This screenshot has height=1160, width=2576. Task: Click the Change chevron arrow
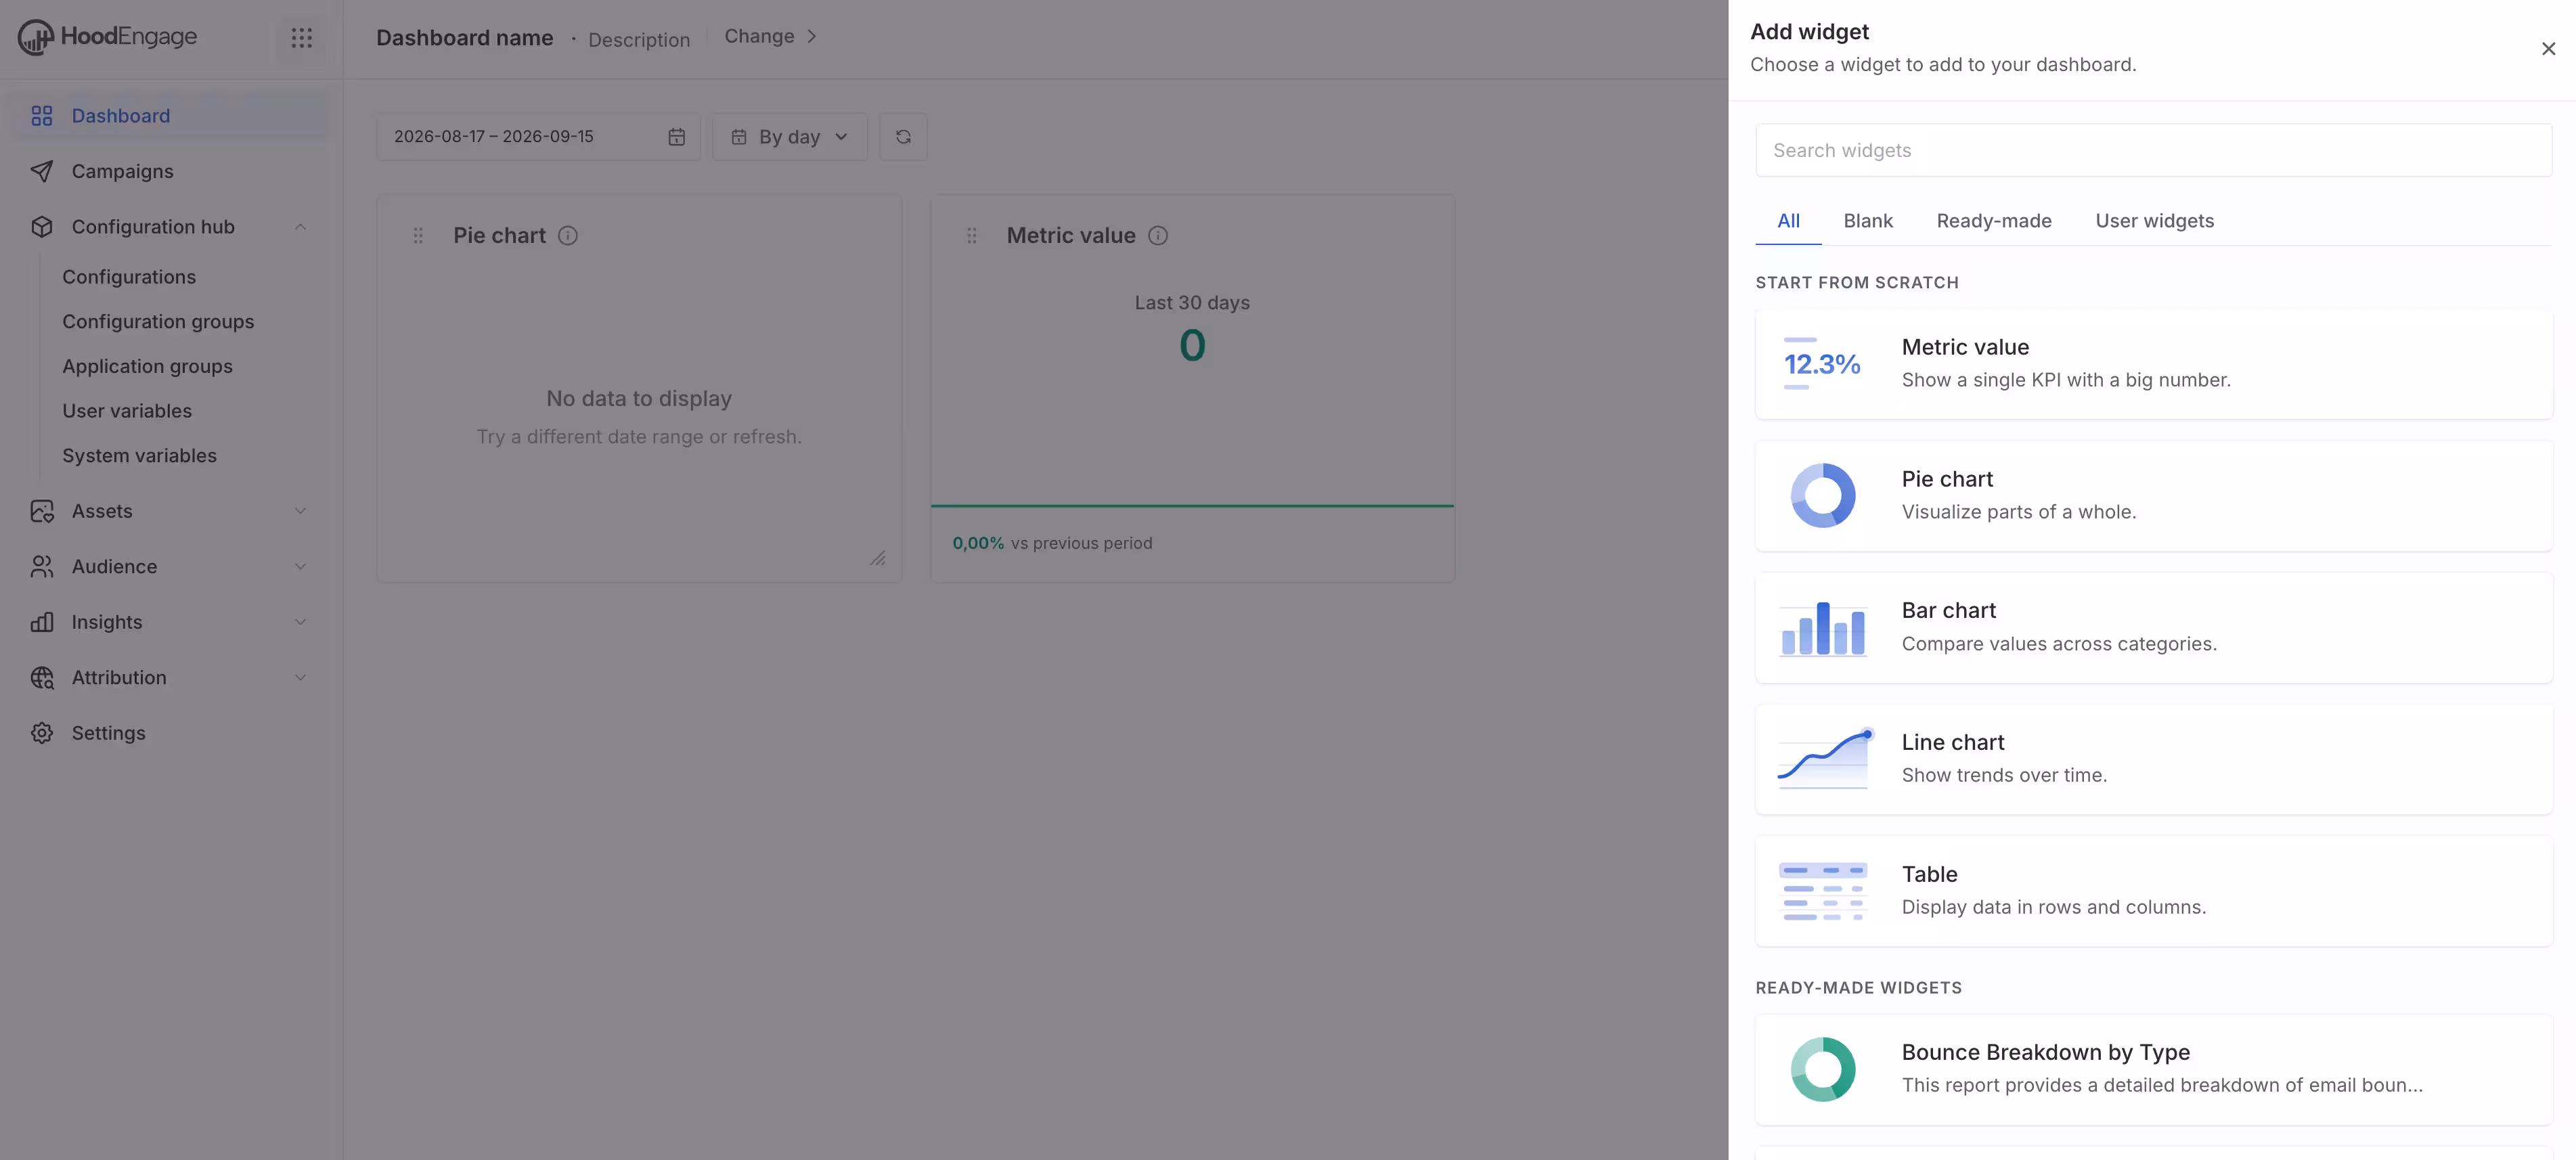coord(812,37)
